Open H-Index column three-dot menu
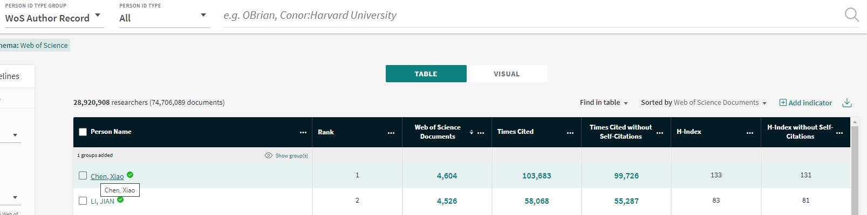 click(750, 132)
